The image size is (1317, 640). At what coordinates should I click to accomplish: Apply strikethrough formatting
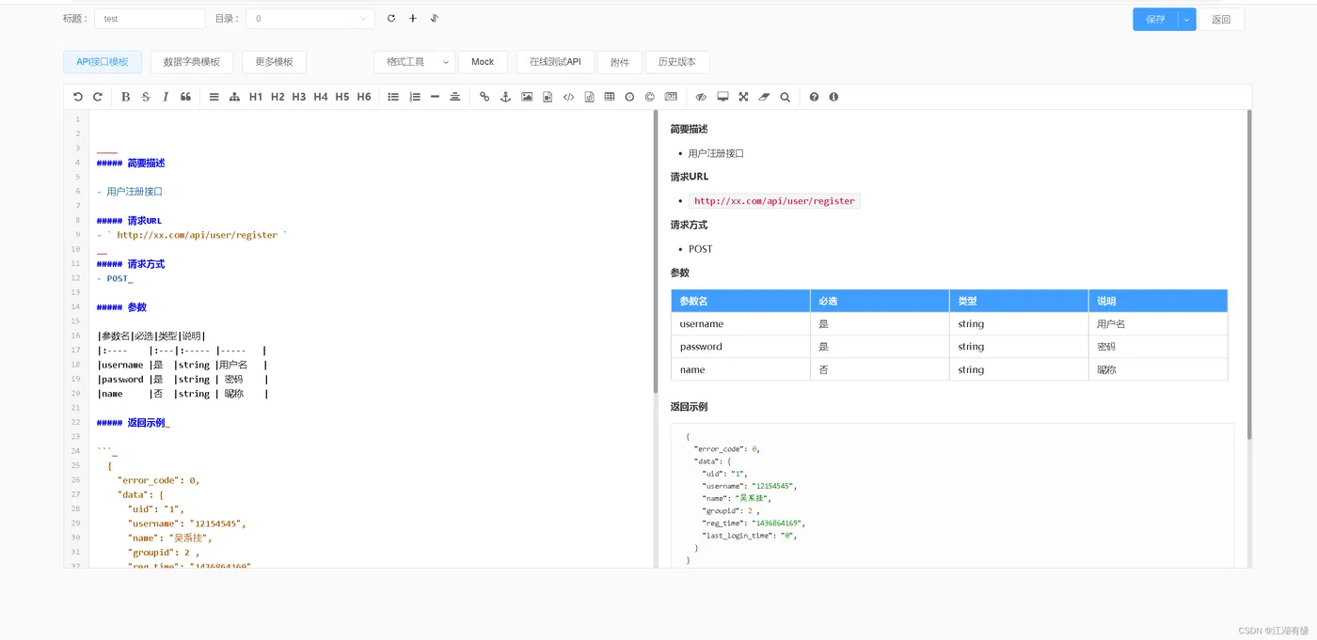coord(146,97)
